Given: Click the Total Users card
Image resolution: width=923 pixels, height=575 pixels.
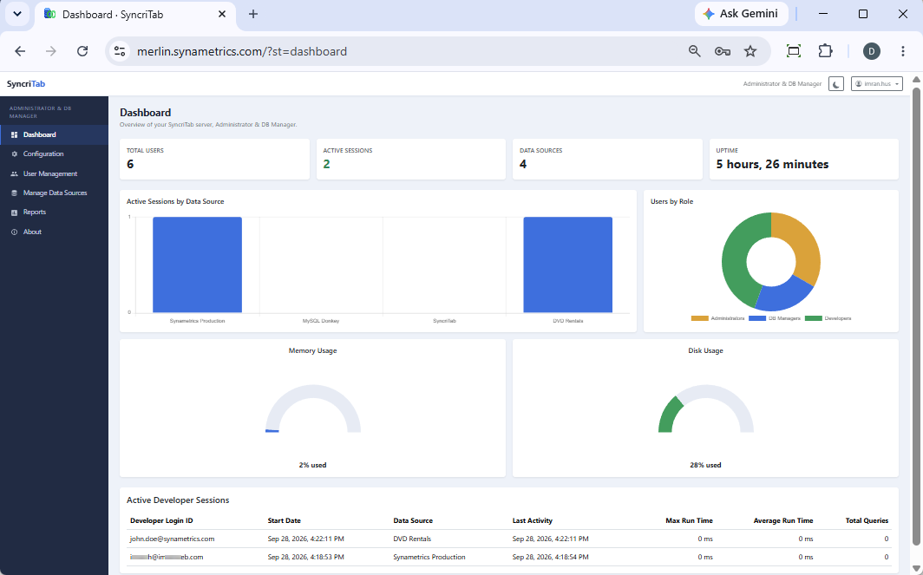Looking at the screenshot, I should (x=214, y=159).
